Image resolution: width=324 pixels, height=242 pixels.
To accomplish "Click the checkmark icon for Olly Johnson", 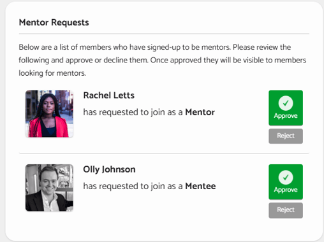I will tap(286, 177).
